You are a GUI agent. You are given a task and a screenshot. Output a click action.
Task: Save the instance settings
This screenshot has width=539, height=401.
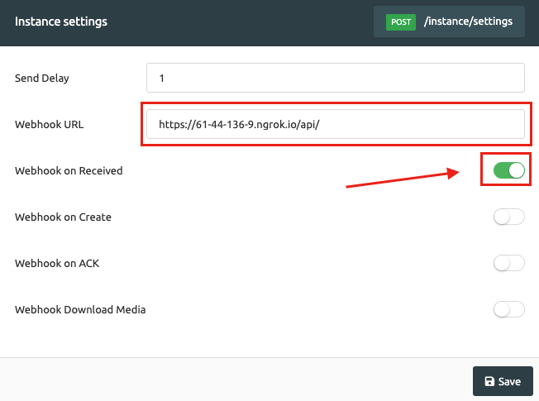pyautogui.click(x=503, y=381)
